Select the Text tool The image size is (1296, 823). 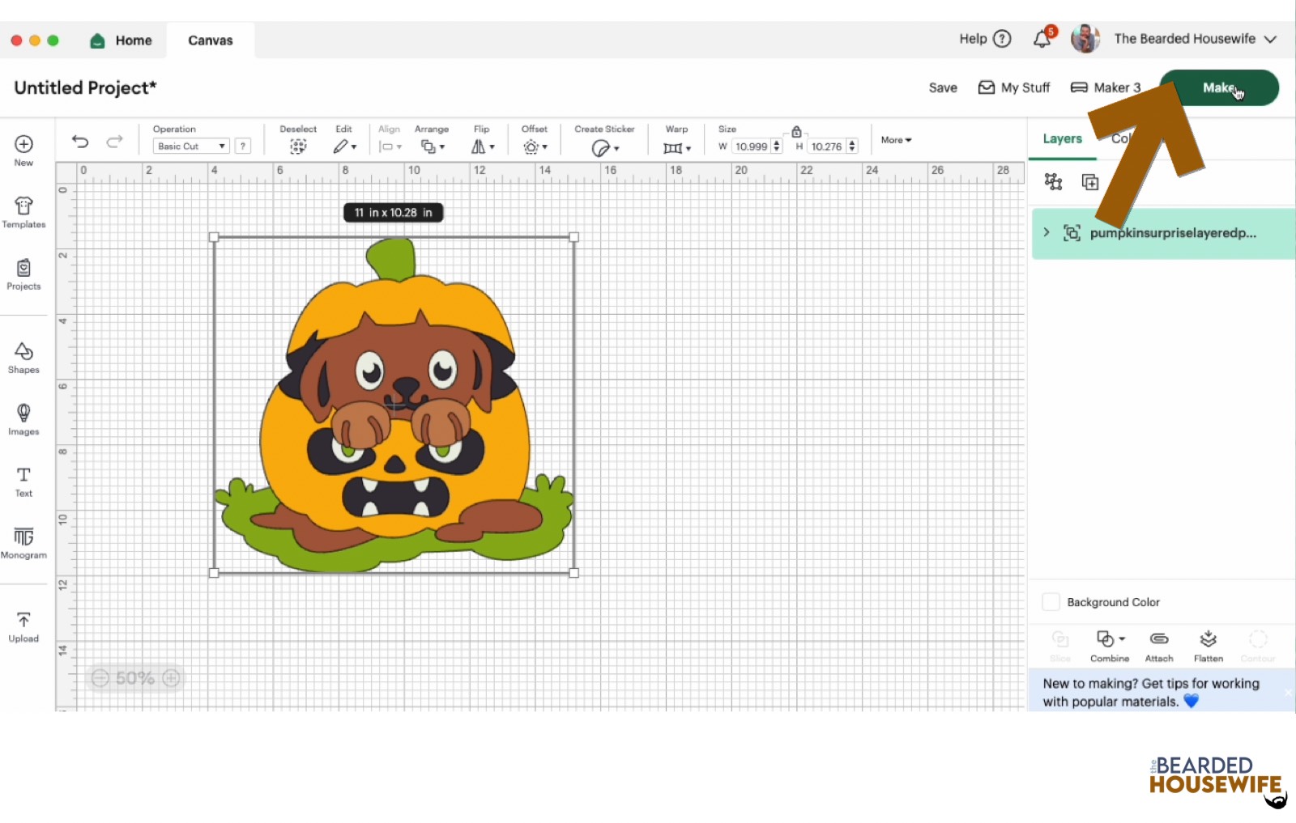pos(23,481)
